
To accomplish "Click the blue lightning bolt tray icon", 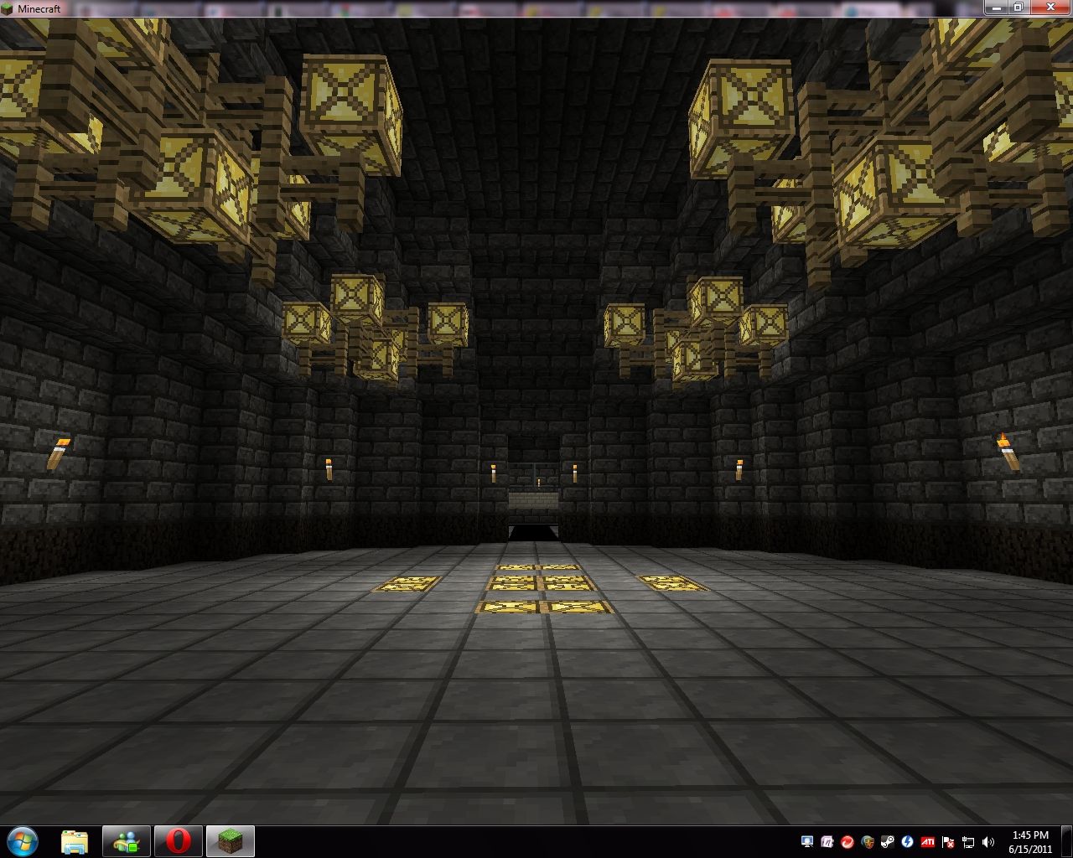I will coord(908,842).
